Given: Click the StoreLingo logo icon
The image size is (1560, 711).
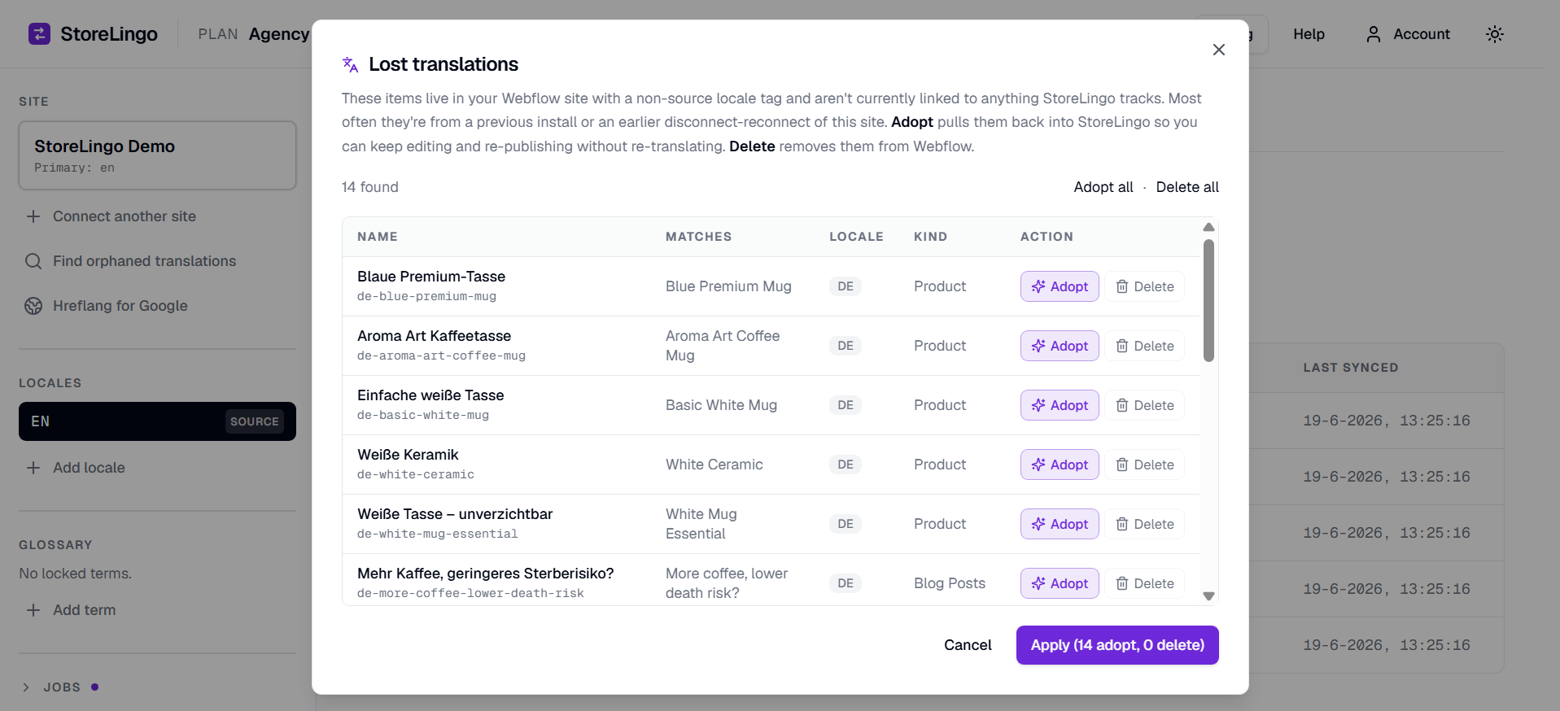Looking at the screenshot, I should pyautogui.click(x=39, y=34).
